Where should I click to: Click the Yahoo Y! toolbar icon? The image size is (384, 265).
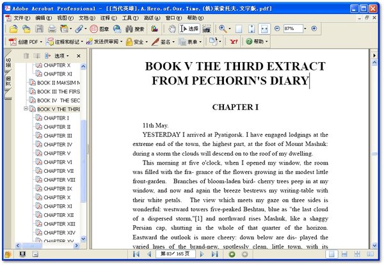pyautogui.click(x=234, y=42)
